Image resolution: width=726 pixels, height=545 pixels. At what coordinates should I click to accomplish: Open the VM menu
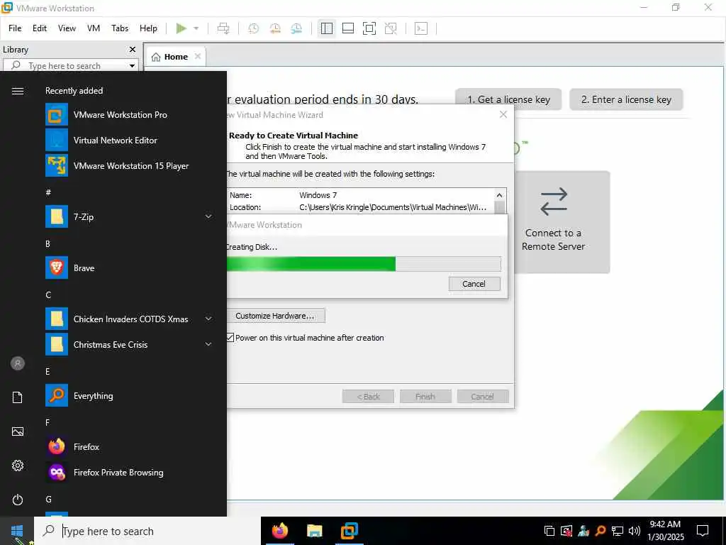pos(94,28)
